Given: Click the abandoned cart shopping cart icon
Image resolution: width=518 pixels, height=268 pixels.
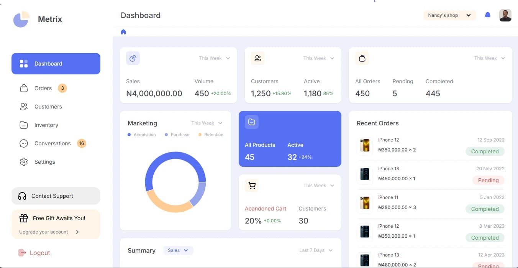Looking at the screenshot, I should point(252,186).
